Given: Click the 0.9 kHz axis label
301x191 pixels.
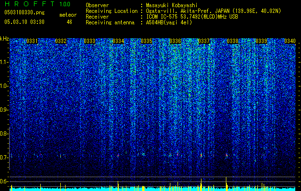Looking at the screenshot, I should (x=3, y=110).
